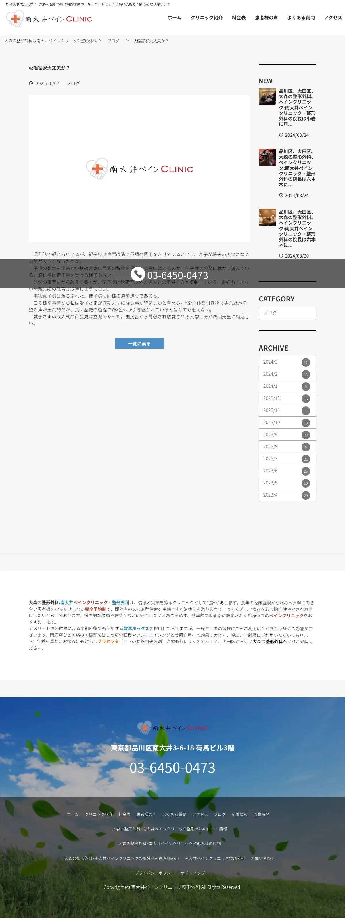Open archive 2024/1
The image size is (345, 918).
pos(287,386)
